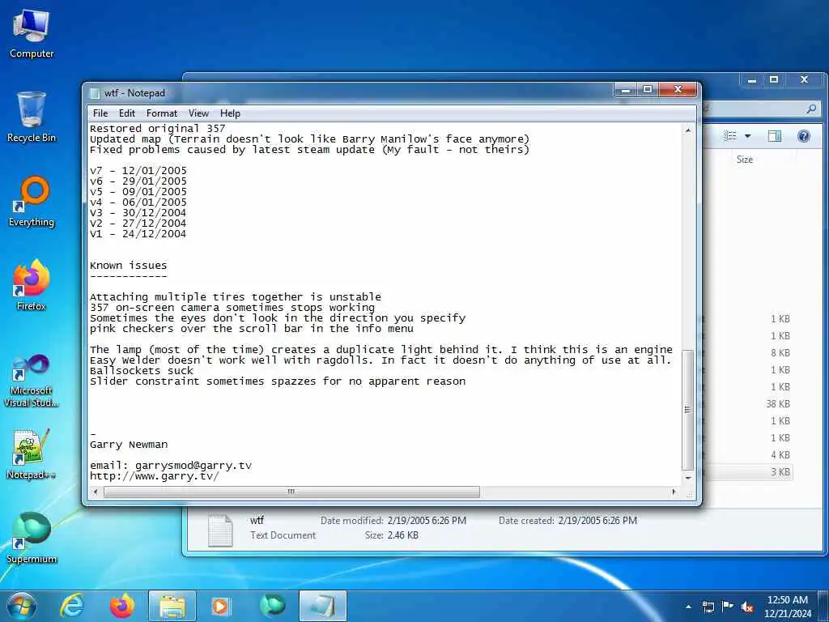Click the Explorer search magnifier icon
Viewport: 829px width, 622px height.
click(x=811, y=109)
